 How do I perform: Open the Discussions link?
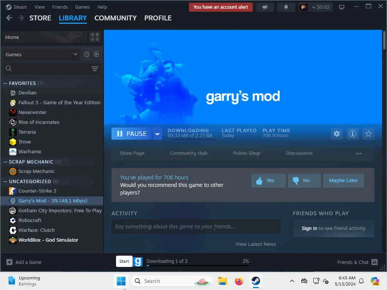pyautogui.click(x=299, y=153)
